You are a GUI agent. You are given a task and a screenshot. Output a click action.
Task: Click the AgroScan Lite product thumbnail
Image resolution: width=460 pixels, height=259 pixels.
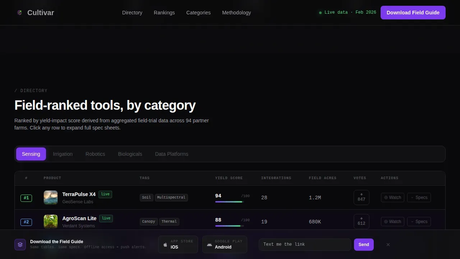point(51,222)
